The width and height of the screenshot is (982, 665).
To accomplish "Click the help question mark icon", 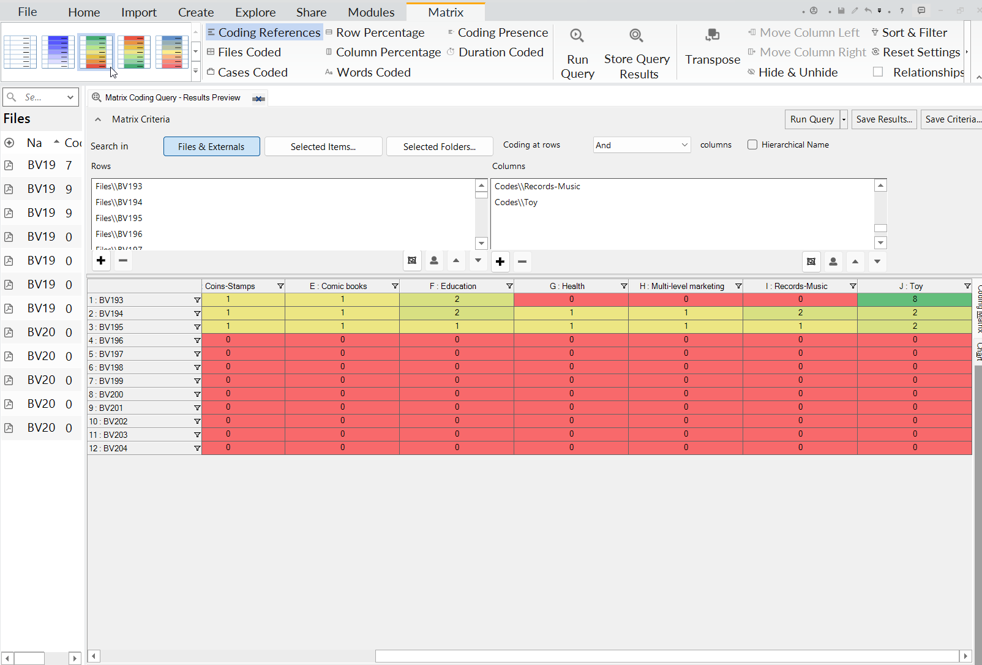I will coord(902,11).
